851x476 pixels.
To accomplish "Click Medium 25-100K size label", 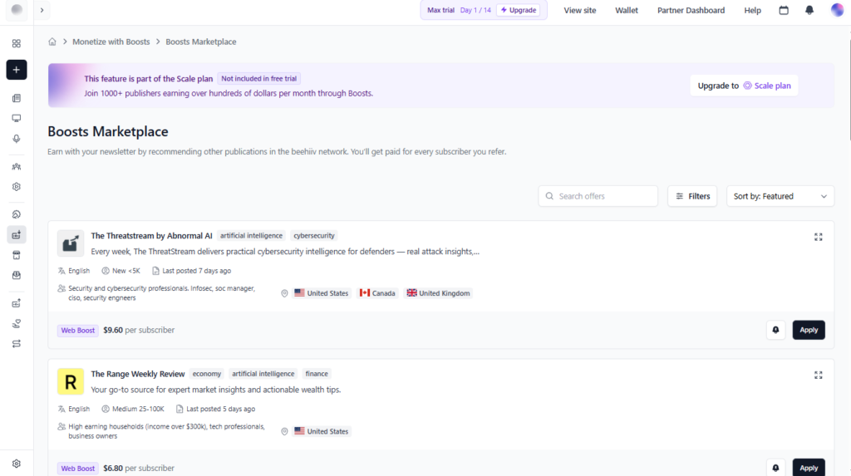I will pyautogui.click(x=138, y=410).
